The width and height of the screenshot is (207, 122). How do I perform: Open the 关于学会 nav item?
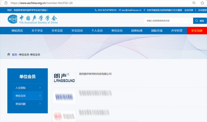pos(37,31)
